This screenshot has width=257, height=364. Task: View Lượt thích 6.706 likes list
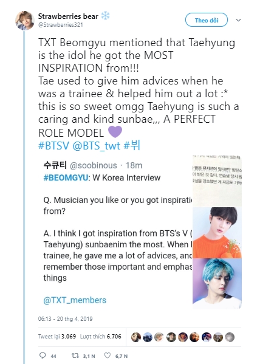(100, 337)
